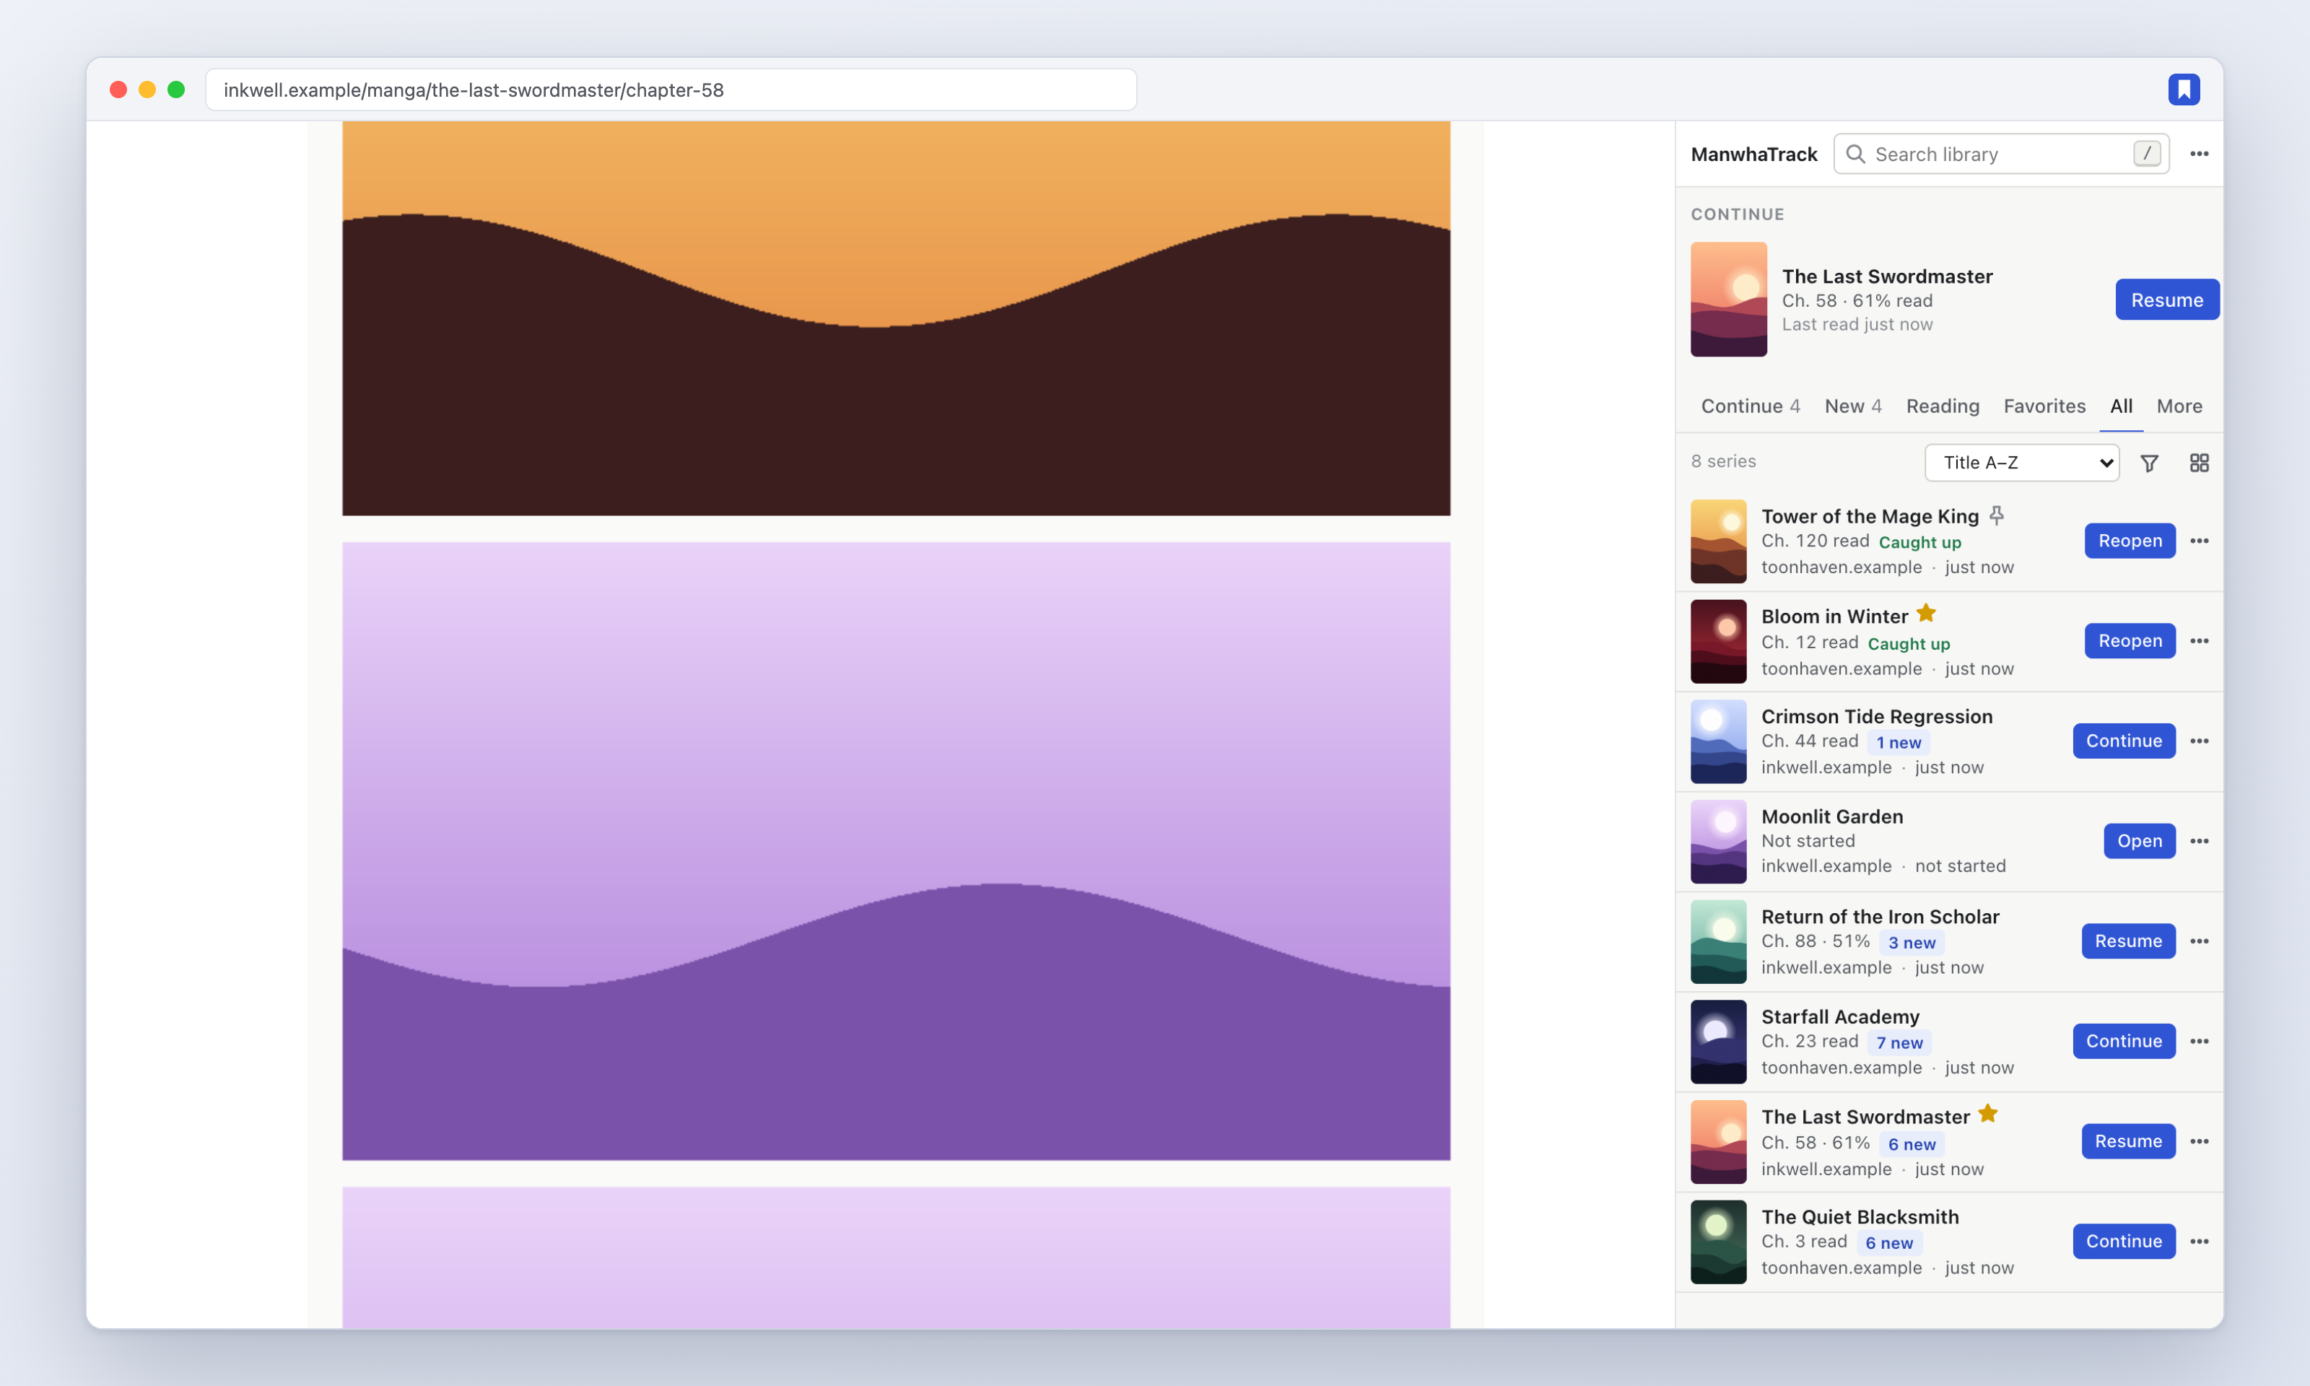The image size is (2310, 1386).
Task: Continue The Quiet Blacksmith
Action: coord(2123,1240)
